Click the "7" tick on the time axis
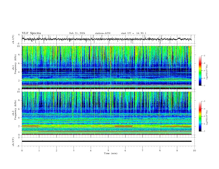The height and width of the screenshot is (169, 219). pyautogui.click(x=143, y=150)
